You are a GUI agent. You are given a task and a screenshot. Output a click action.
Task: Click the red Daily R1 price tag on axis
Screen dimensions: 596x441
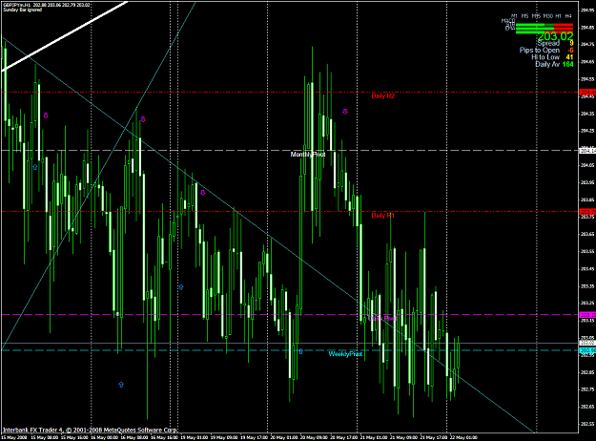tap(586, 212)
